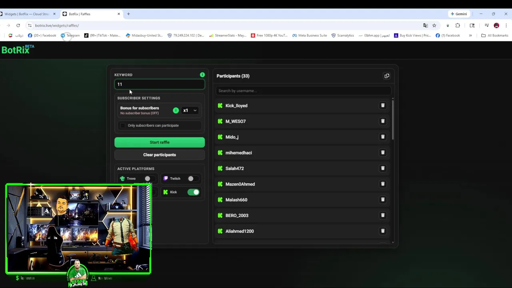Toggle the Twitch platform switch
This screenshot has height=288, width=512.
coord(192,178)
